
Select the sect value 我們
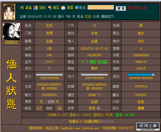(x=49, y=33)
